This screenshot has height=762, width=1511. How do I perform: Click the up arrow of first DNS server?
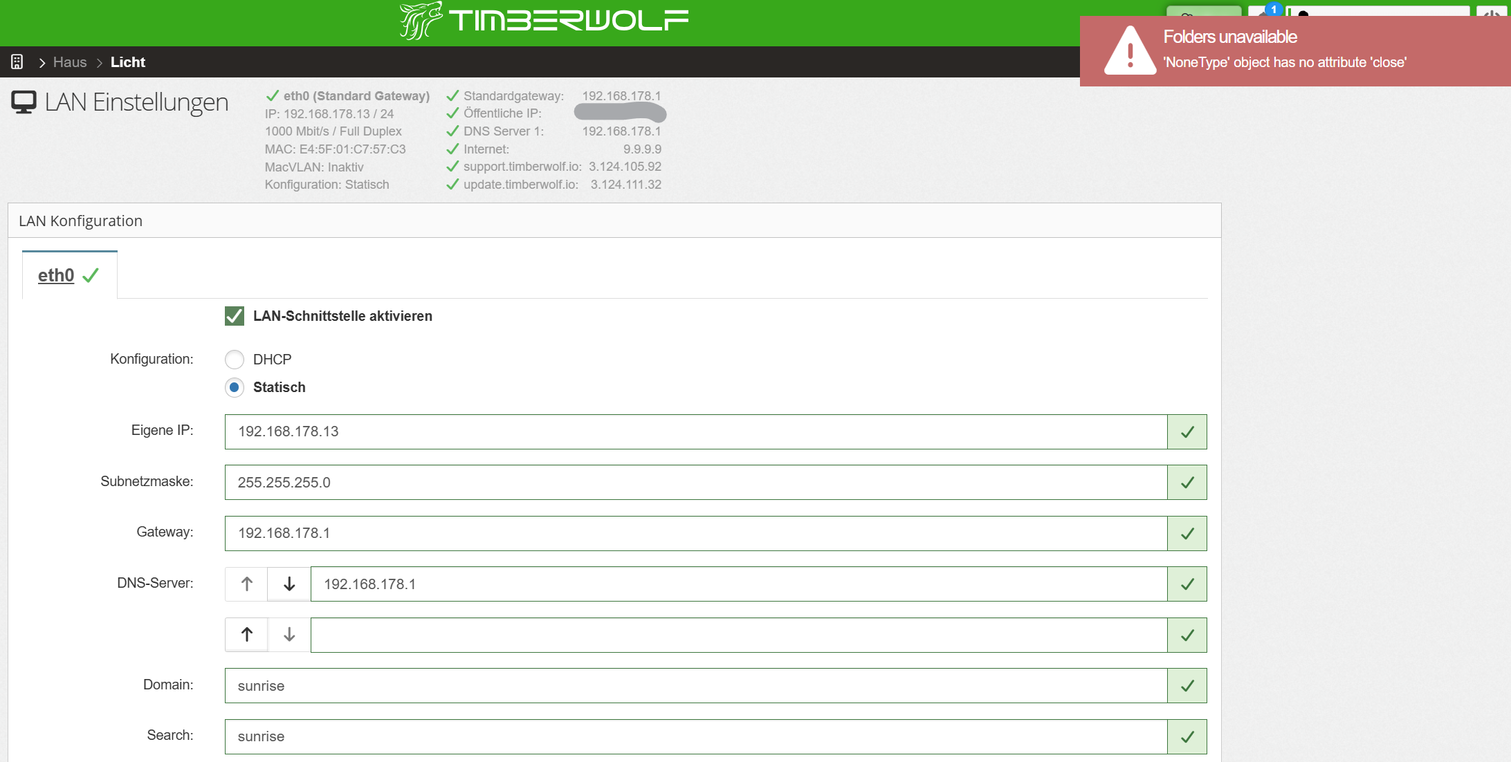pos(247,584)
